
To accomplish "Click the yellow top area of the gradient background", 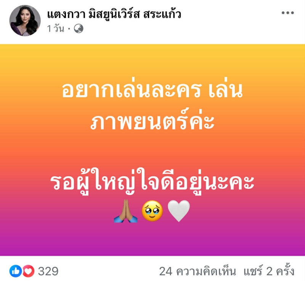I will pyautogui.click(x=152, y=58).
